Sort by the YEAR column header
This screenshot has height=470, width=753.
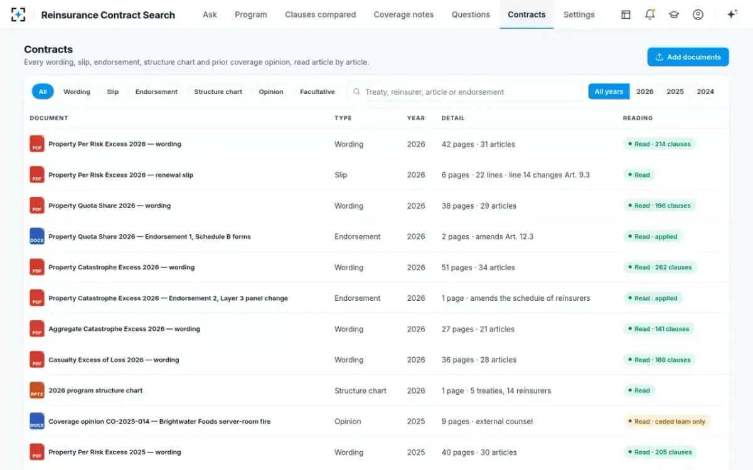(415, 118)
